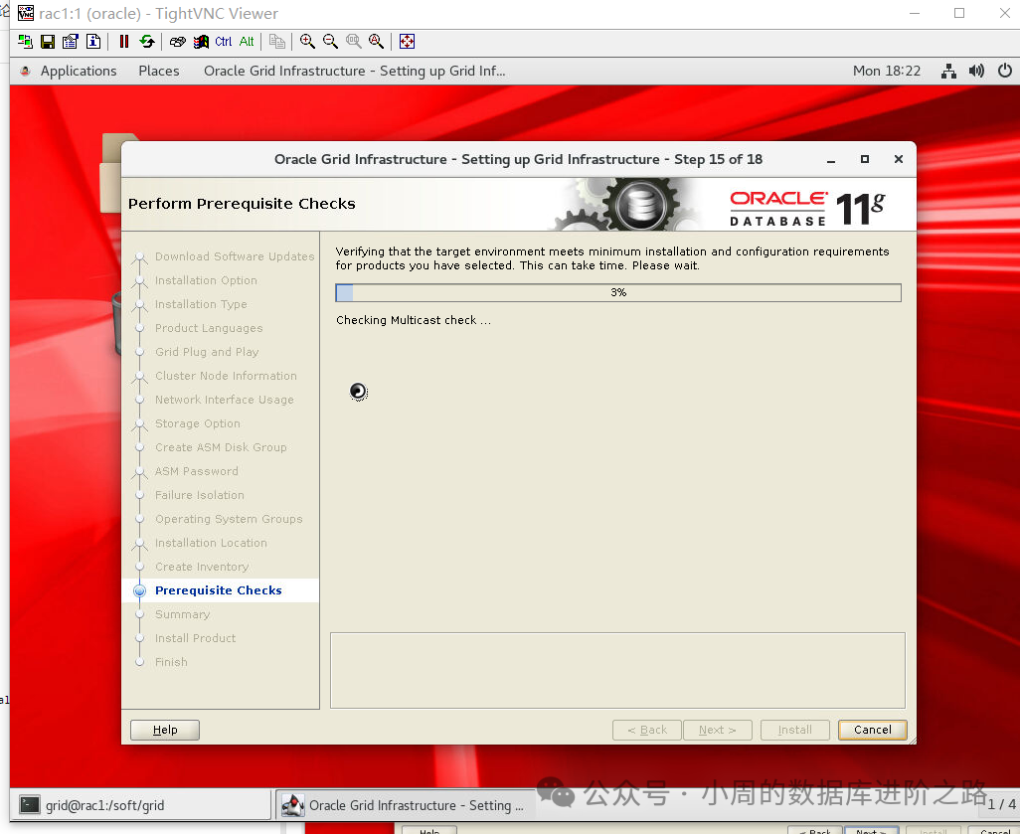Image resolution: width=1020 pixels, height=834 pixels.
Task: Click the 1 / 4 workspace switcher
Action: pos(1001,804)
